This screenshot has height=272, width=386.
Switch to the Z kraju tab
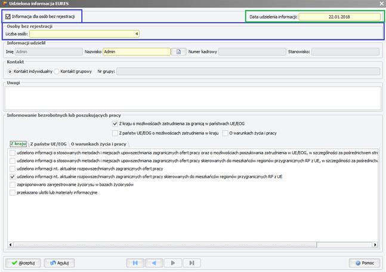click(x=18, y=143)
